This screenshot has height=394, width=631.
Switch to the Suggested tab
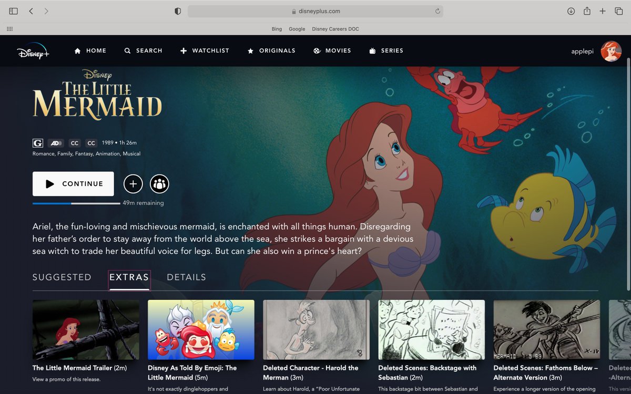pos(62,277)
